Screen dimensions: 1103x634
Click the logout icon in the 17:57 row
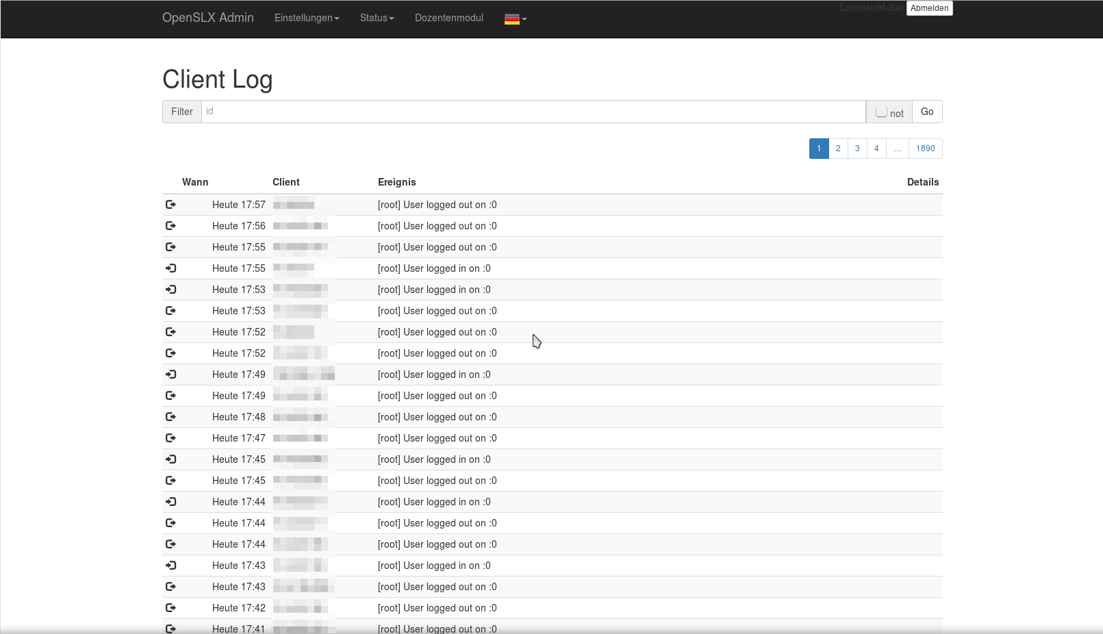pos(170,205)
